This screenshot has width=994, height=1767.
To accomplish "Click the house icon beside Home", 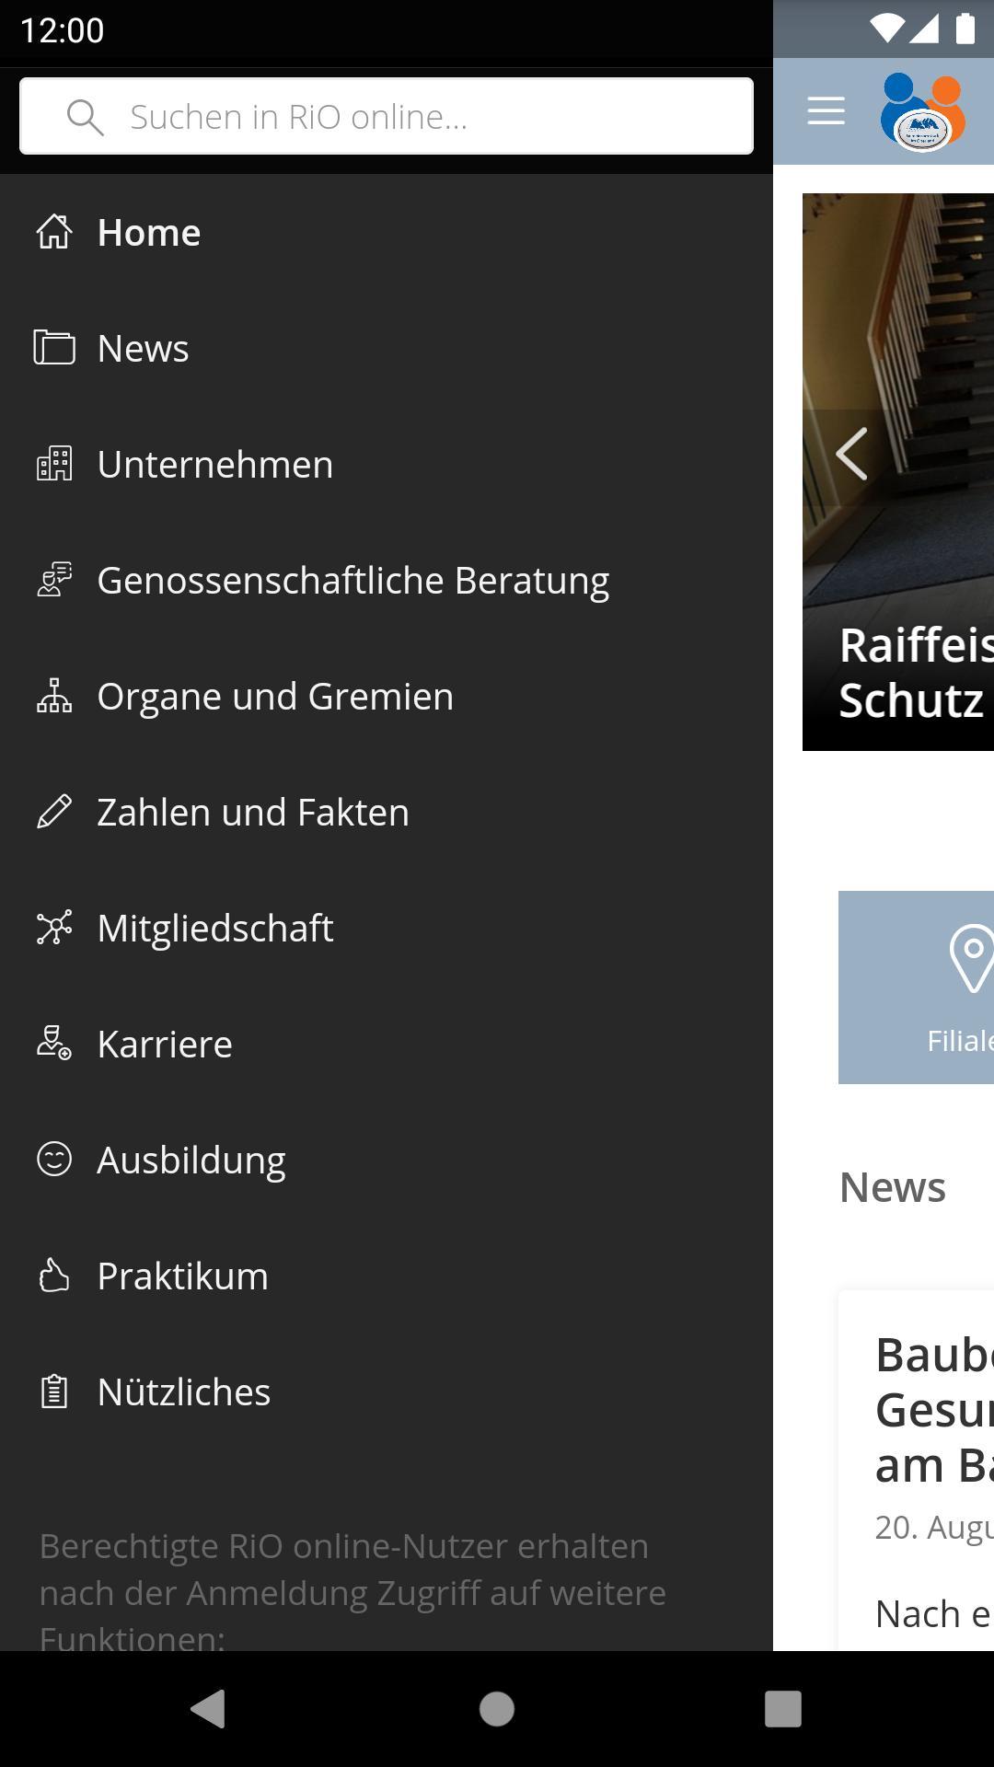I will coord(54,232).
